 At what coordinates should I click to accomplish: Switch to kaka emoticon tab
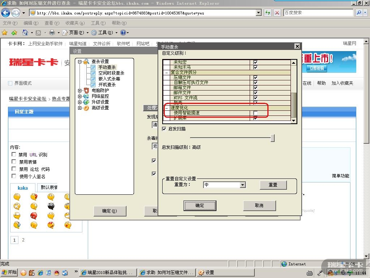[x=23, y=188]
